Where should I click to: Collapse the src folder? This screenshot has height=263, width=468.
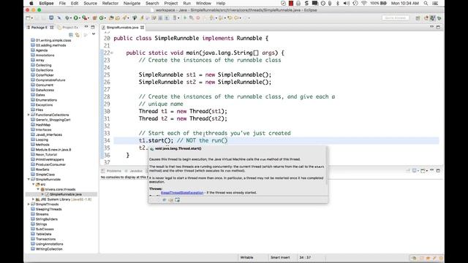point(34,185)
